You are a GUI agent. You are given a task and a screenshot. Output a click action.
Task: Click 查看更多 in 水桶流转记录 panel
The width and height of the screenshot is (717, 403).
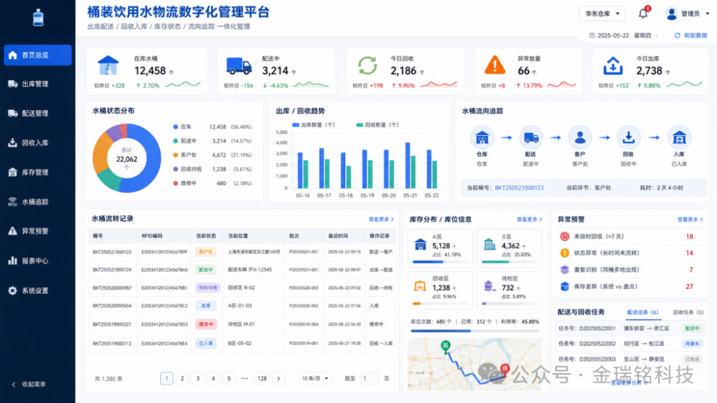(381, 219)
